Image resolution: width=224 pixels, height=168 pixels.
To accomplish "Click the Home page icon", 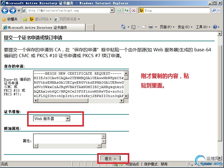I will [123, 27].
